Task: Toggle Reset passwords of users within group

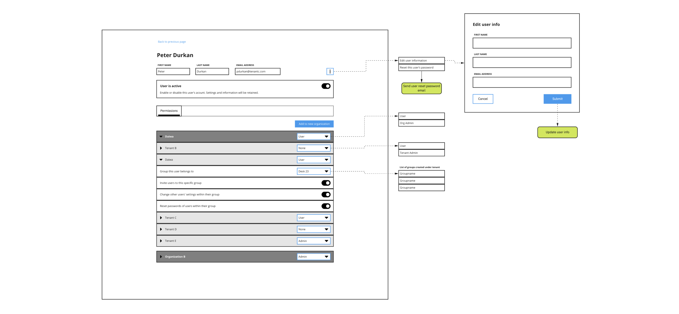Action: pos(326,206)
